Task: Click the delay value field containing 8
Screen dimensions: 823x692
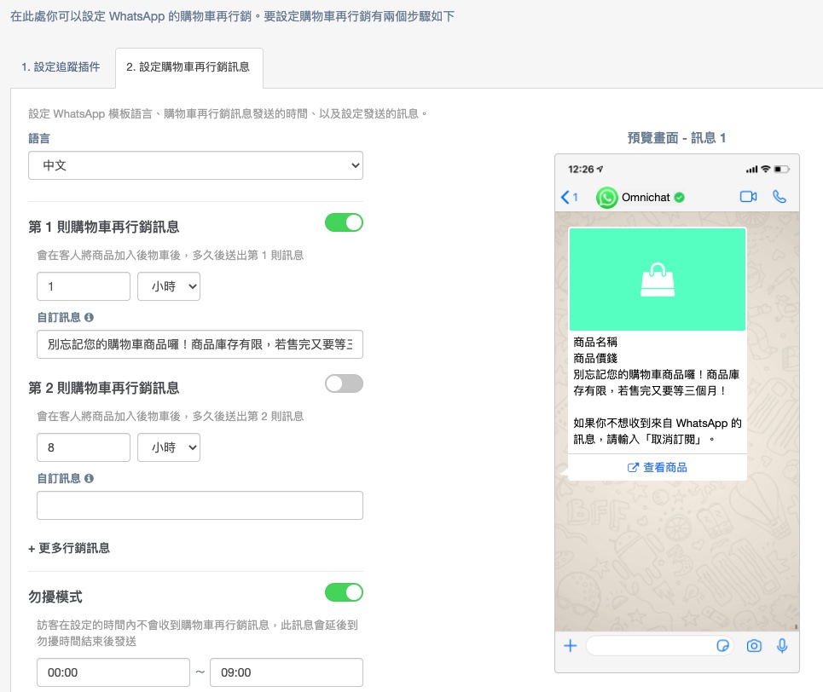Action: [x=84, y=447]
